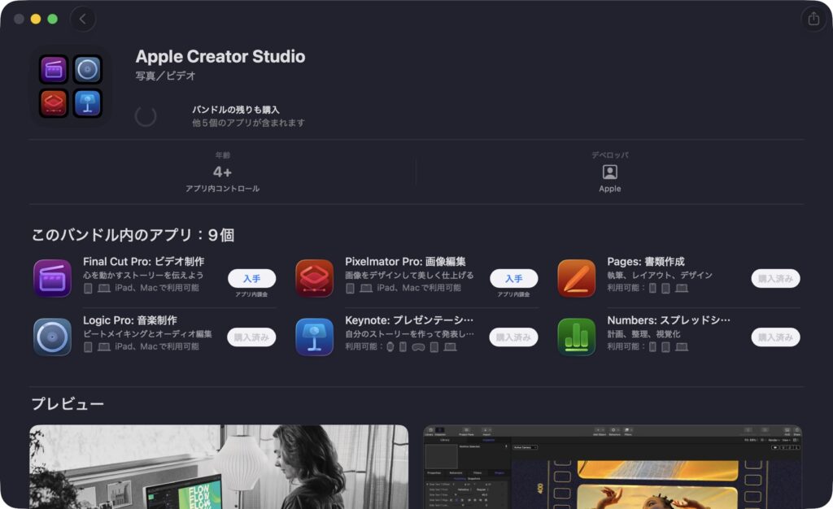Open the Pixelmator Pro app icon

pos(314,278)
